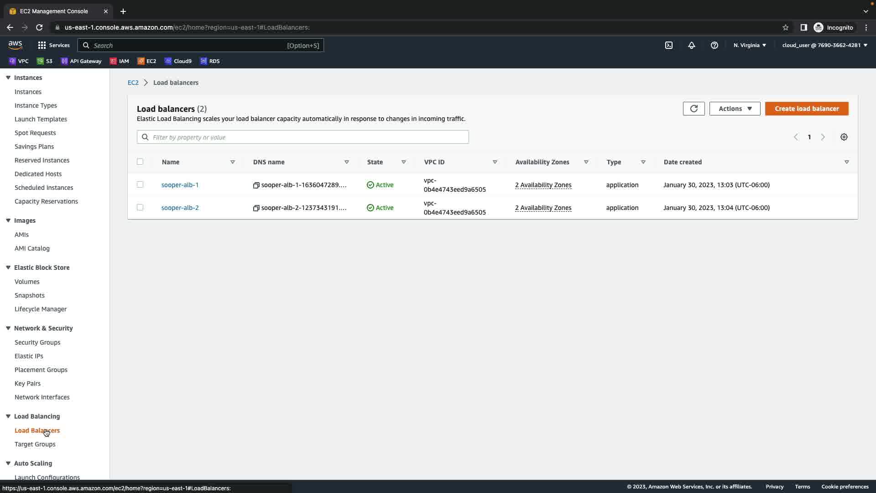Image resolution: width=876 pixels, height=493 pixels.
Task: Click the S3 shortcut in favorites bar
Action: pyautogui.click(x=45, y=61)
